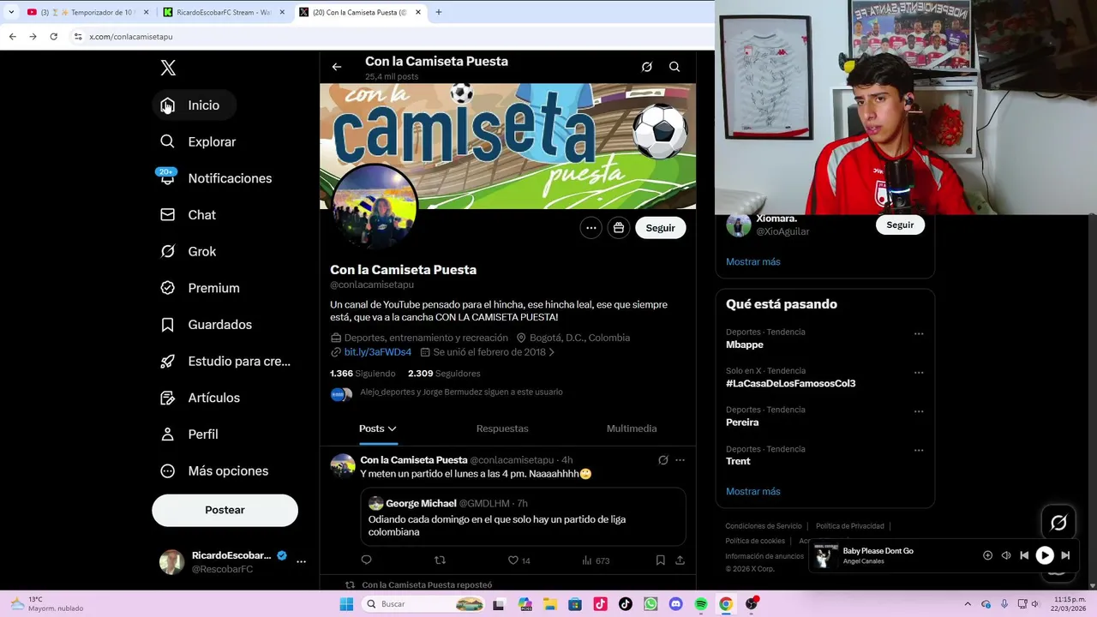Open Perfil in the sidebar
Viewport: 1097px width, 617px height.
[x=190, y=434]
